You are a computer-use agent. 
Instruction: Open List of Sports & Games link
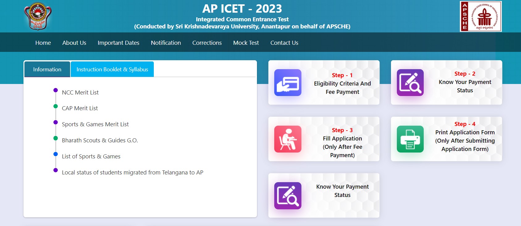[x=91, y=156]
